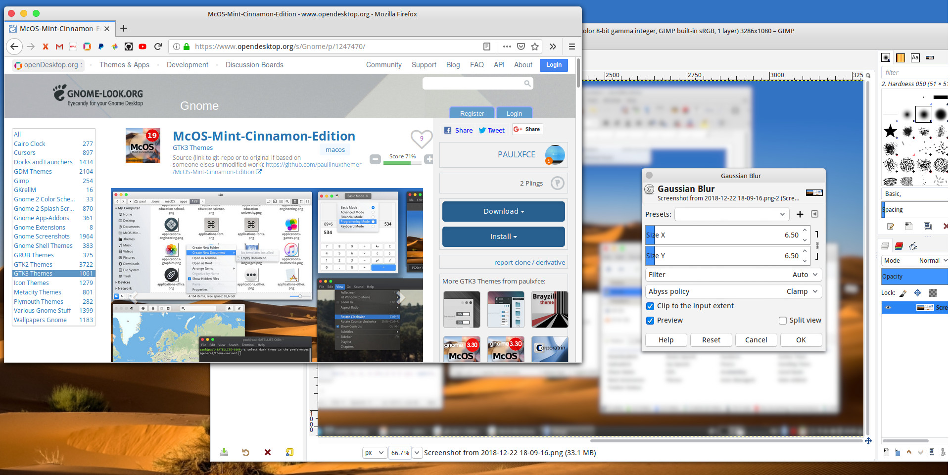Go back with Firefox back arrow
The width and height of the screenshot is (950, 475).
pyautogui.click(x=14, y=47)
